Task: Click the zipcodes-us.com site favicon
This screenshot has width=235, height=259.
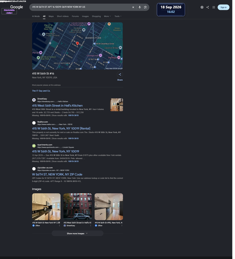Action: pos(34,169)
